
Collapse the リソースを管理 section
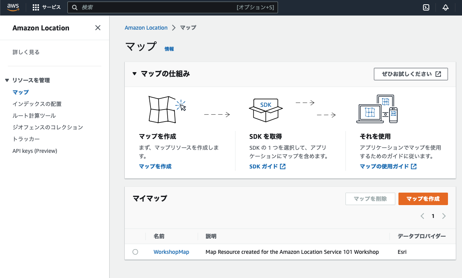7,80
